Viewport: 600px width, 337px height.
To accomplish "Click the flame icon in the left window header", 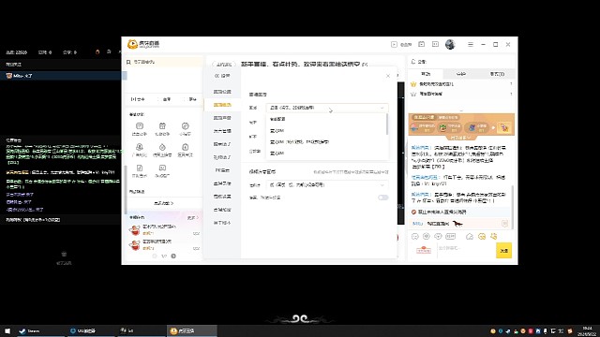I will pyautogui.click(x=97, y=51).
